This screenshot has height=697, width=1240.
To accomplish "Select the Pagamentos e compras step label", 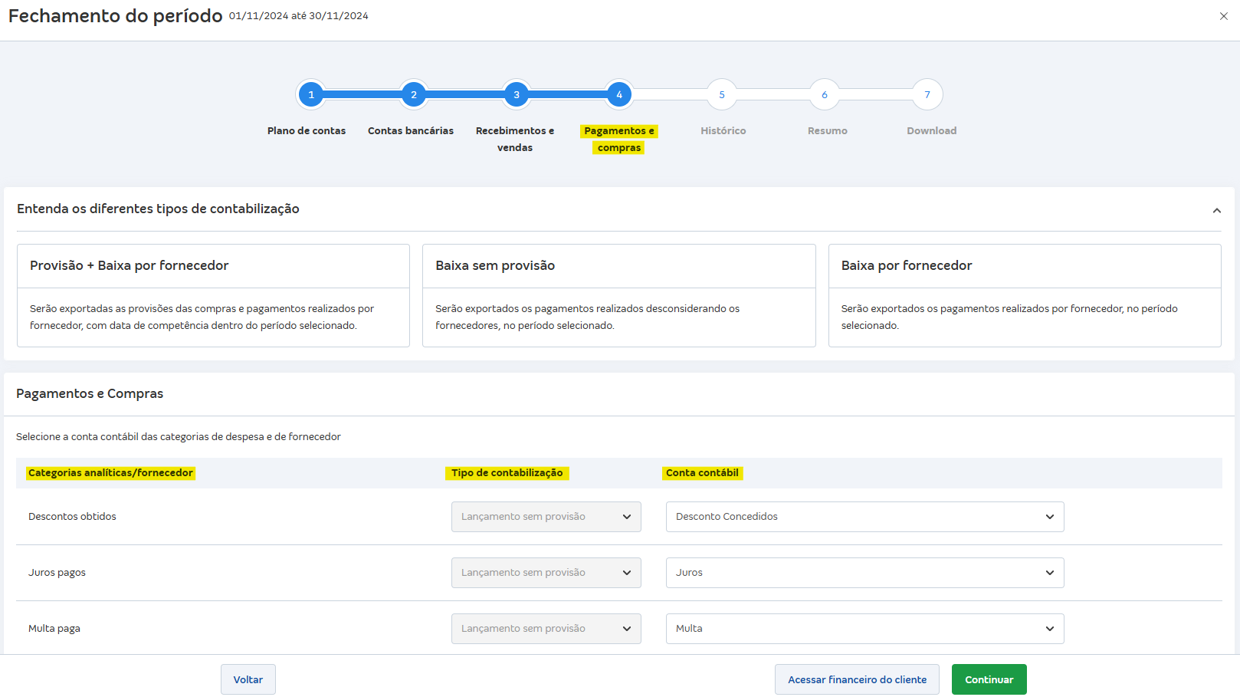I will 618,139.
